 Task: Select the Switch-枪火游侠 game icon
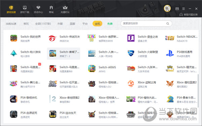pyautogui.click(x=14, y=53)
